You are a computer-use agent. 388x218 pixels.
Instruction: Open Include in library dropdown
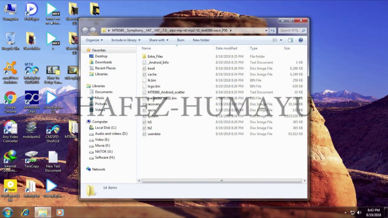tap(126, 40)
